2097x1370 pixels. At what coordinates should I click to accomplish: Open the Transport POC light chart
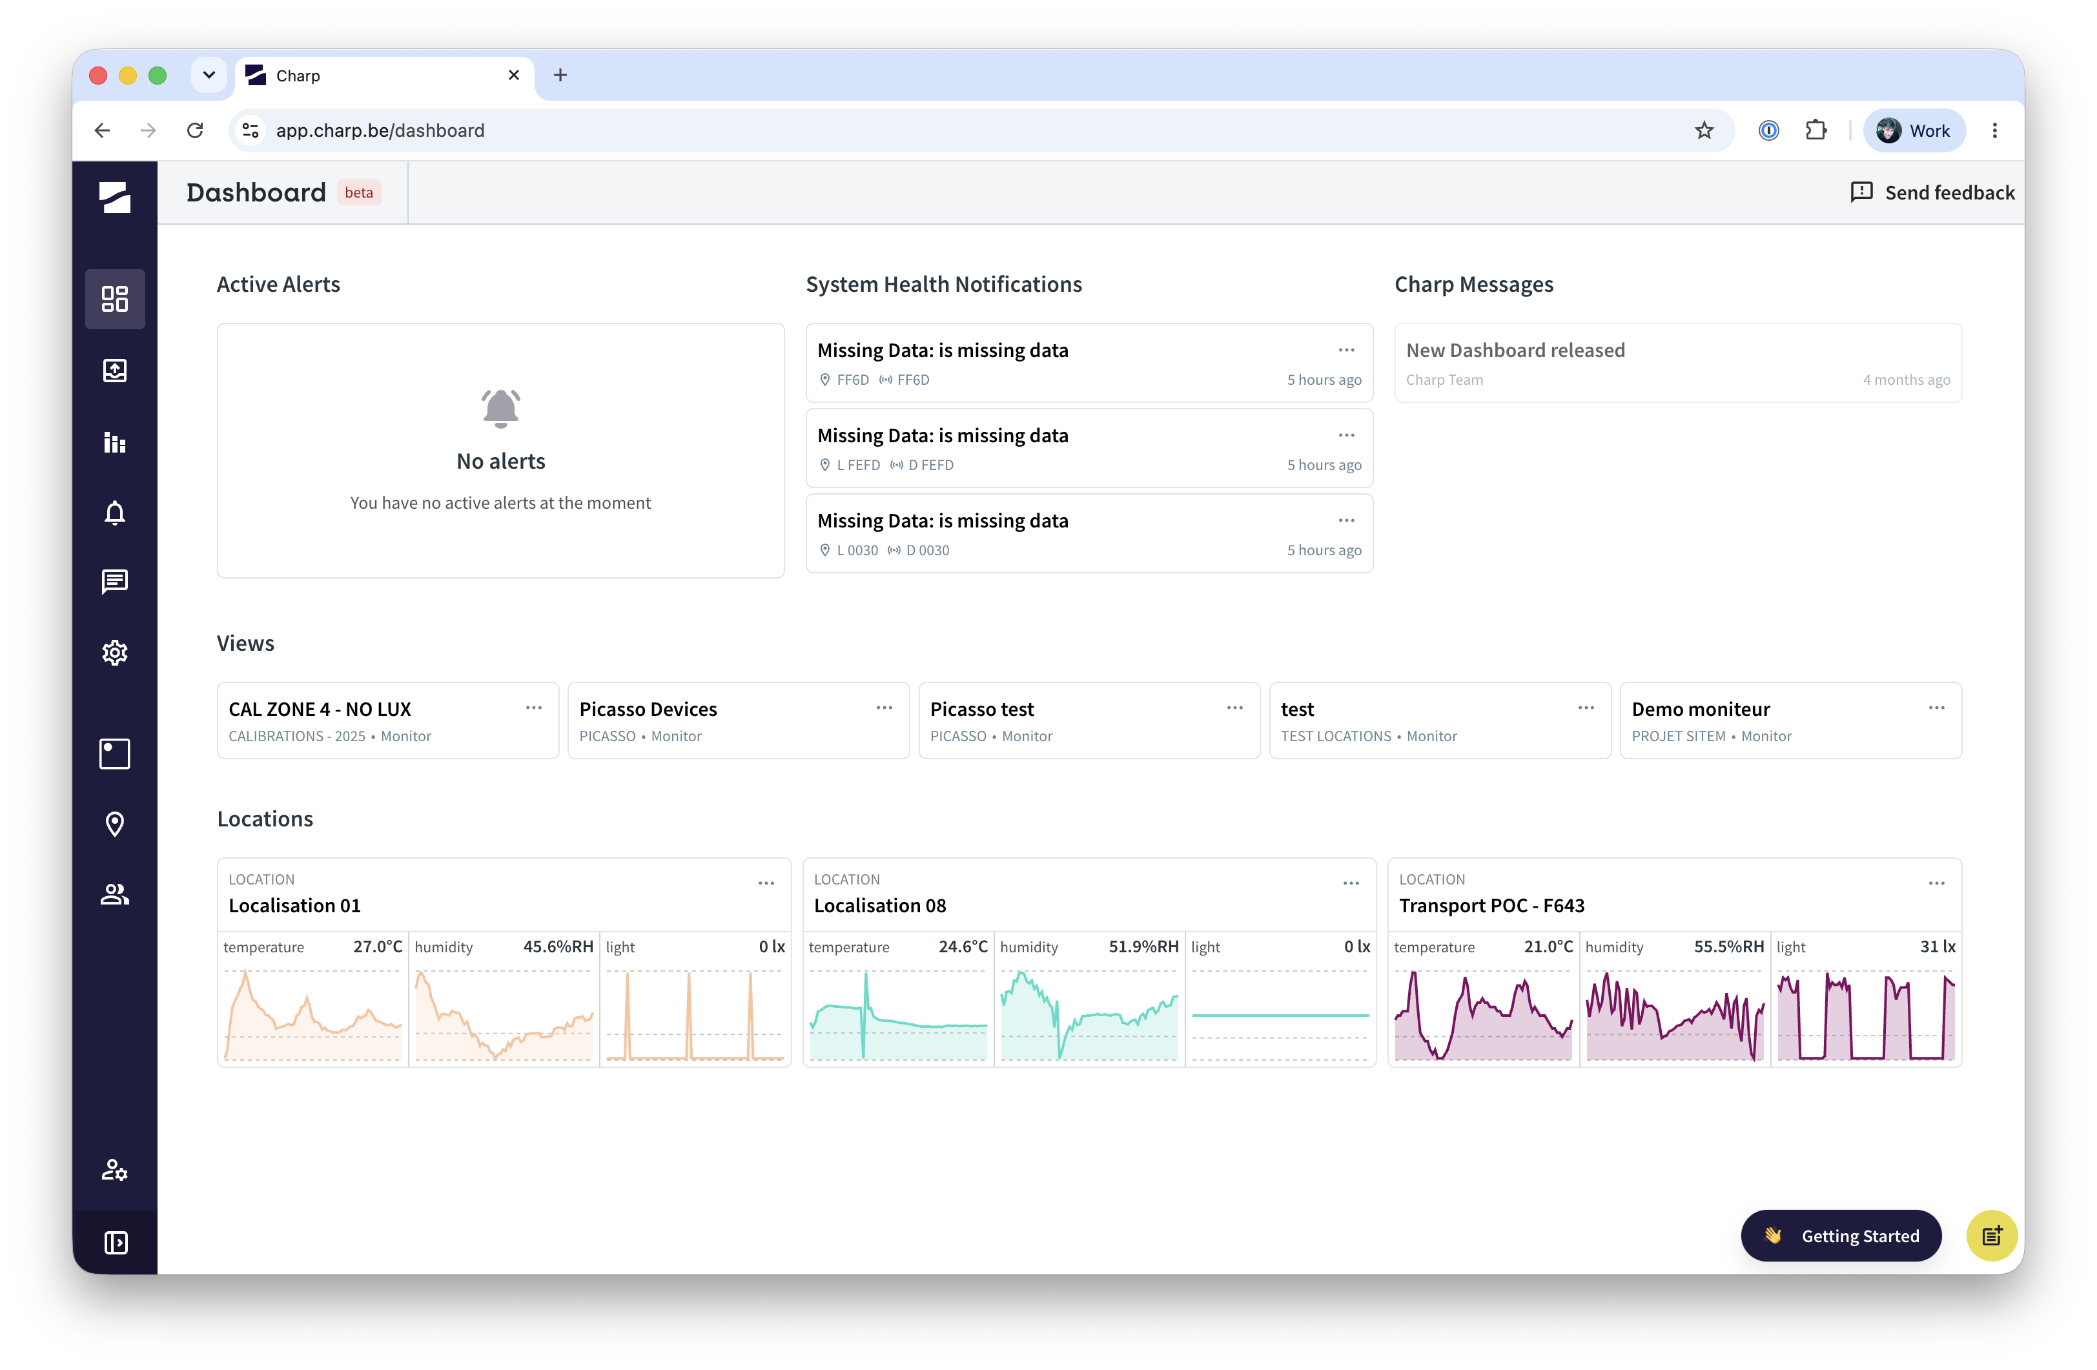[1865, 999]
